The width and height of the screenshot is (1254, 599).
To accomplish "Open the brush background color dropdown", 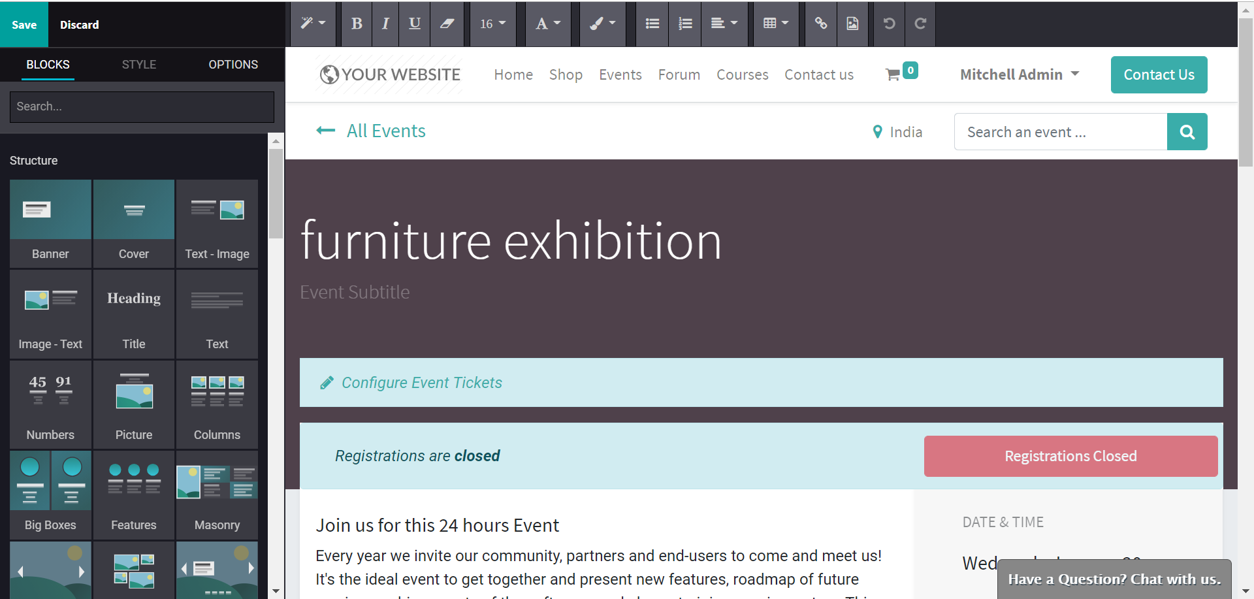I will pos(603,24).
